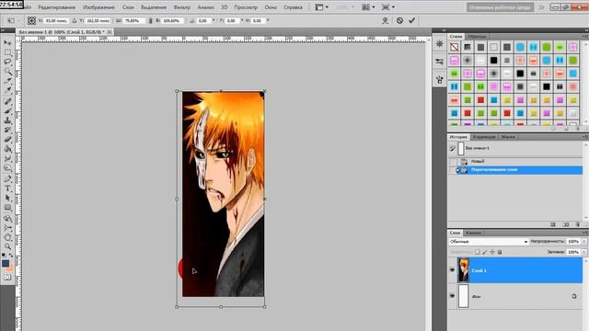Open the blend mode dropdown Обычные
589x331 pixels.
(x=489, y=242)
